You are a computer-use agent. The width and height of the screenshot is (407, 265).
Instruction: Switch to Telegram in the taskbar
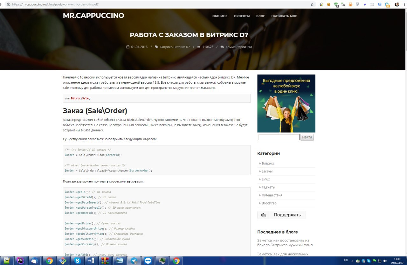pyautogui.click(x=134, y=261)
